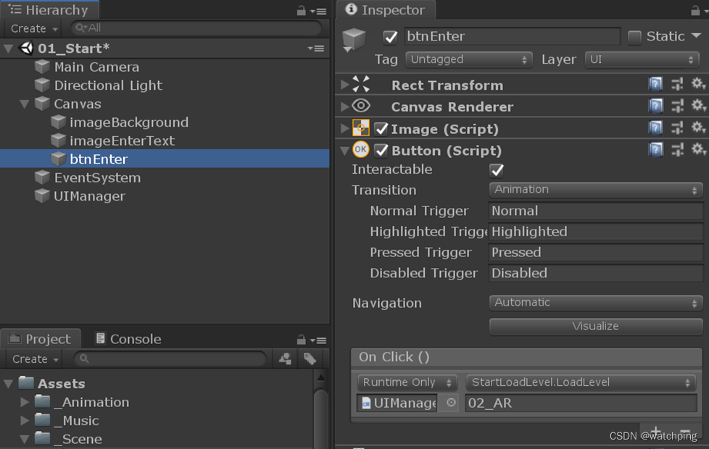Screen dimensions: 709x449
Task: Click the Visualize button
Action: [596, 326]
